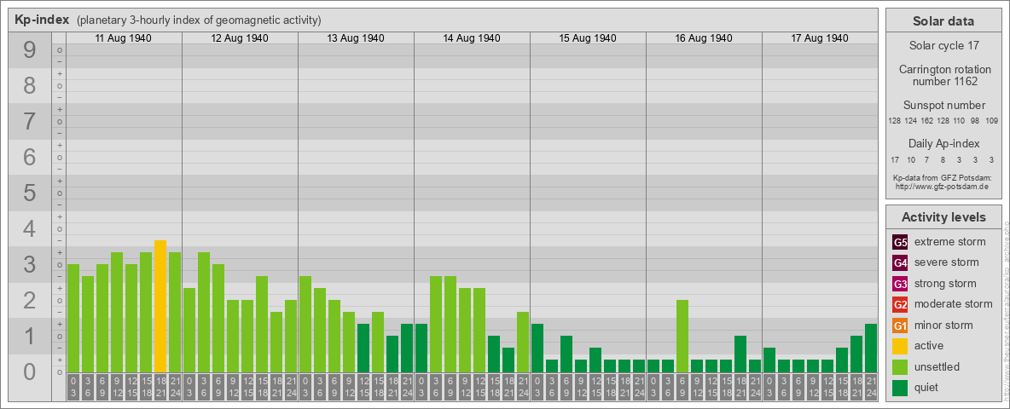Click the 12-15 time label under 13 Aug

tap(363, 388)
